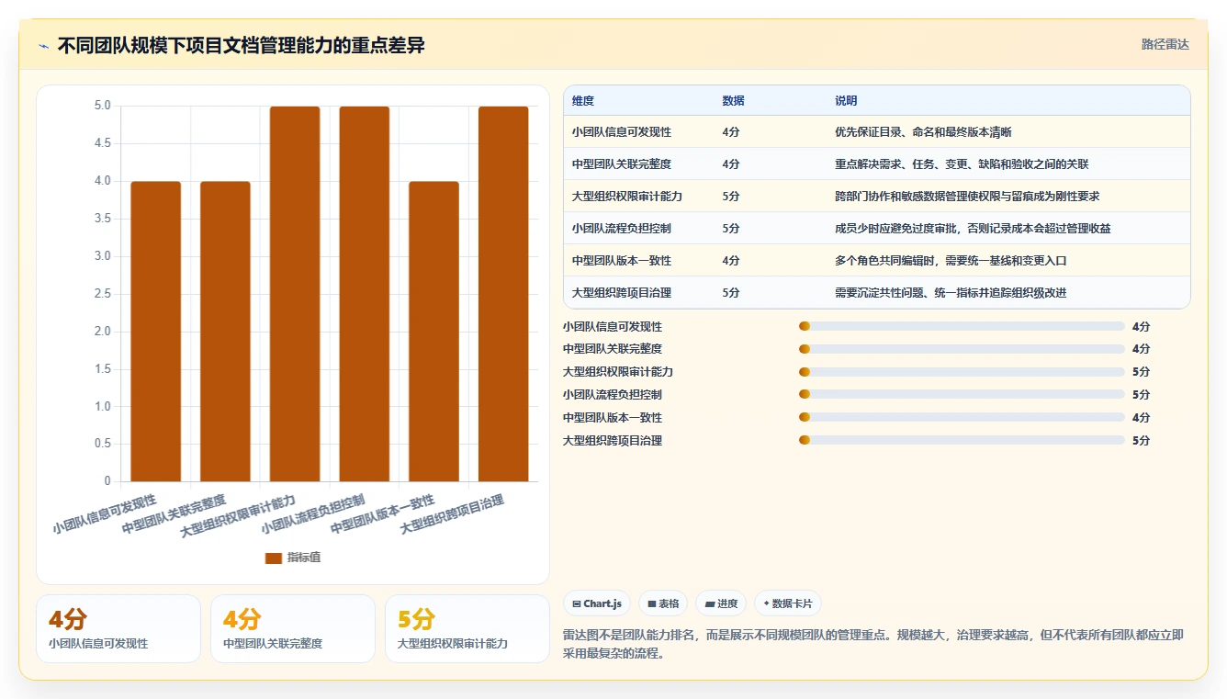Select table row 大型组织跨项目治理

pos(877,293)
